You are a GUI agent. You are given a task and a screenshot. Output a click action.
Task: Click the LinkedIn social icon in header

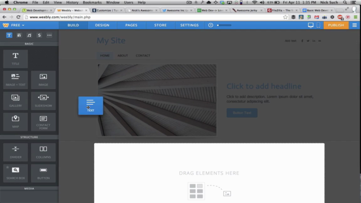(x=314, y=41)
